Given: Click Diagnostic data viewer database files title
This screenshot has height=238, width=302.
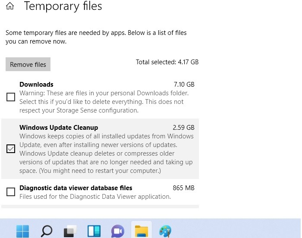Looking at the screenshot, I should click(76, 188).
